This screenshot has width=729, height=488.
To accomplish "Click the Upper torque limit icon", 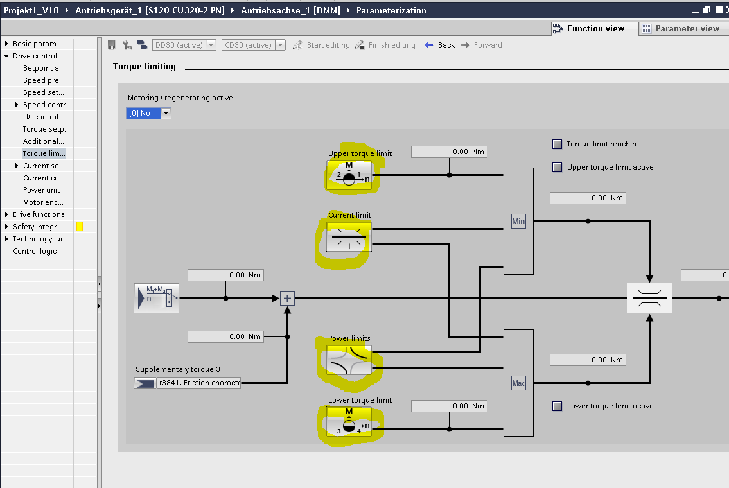I will [x=349, y=175].
